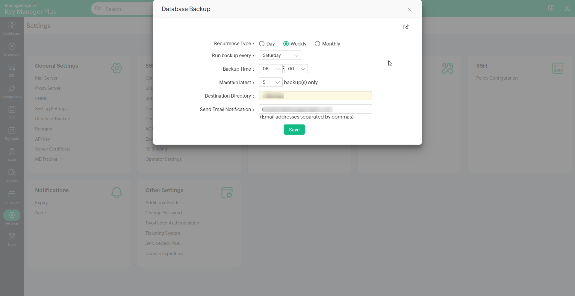This screenshot has width=575, height=296.
Task: Open the Audit sidebar icon
Action: pyautogui.click(x=12, y=155)
